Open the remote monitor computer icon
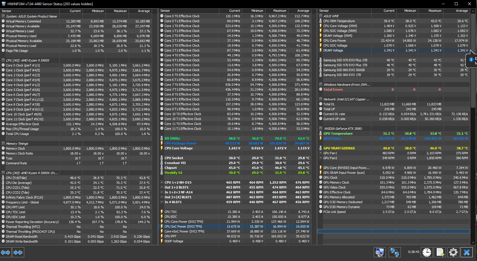 [x=380, y=252]
